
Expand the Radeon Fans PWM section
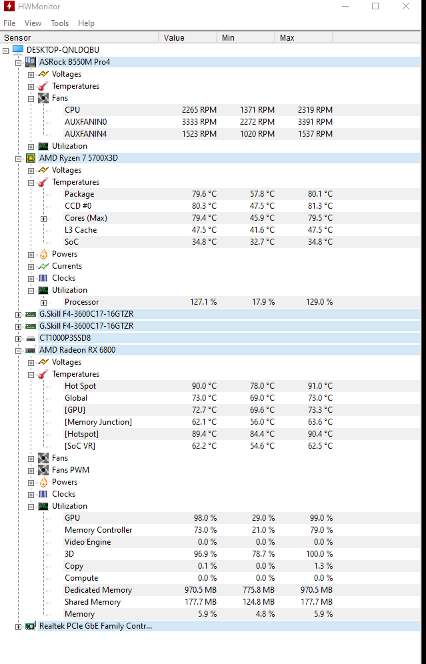31,471
